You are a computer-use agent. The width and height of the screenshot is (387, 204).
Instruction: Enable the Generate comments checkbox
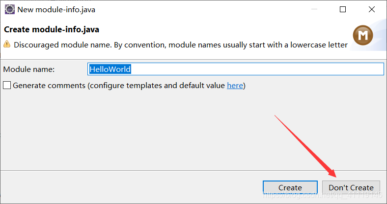pos(7,85)
